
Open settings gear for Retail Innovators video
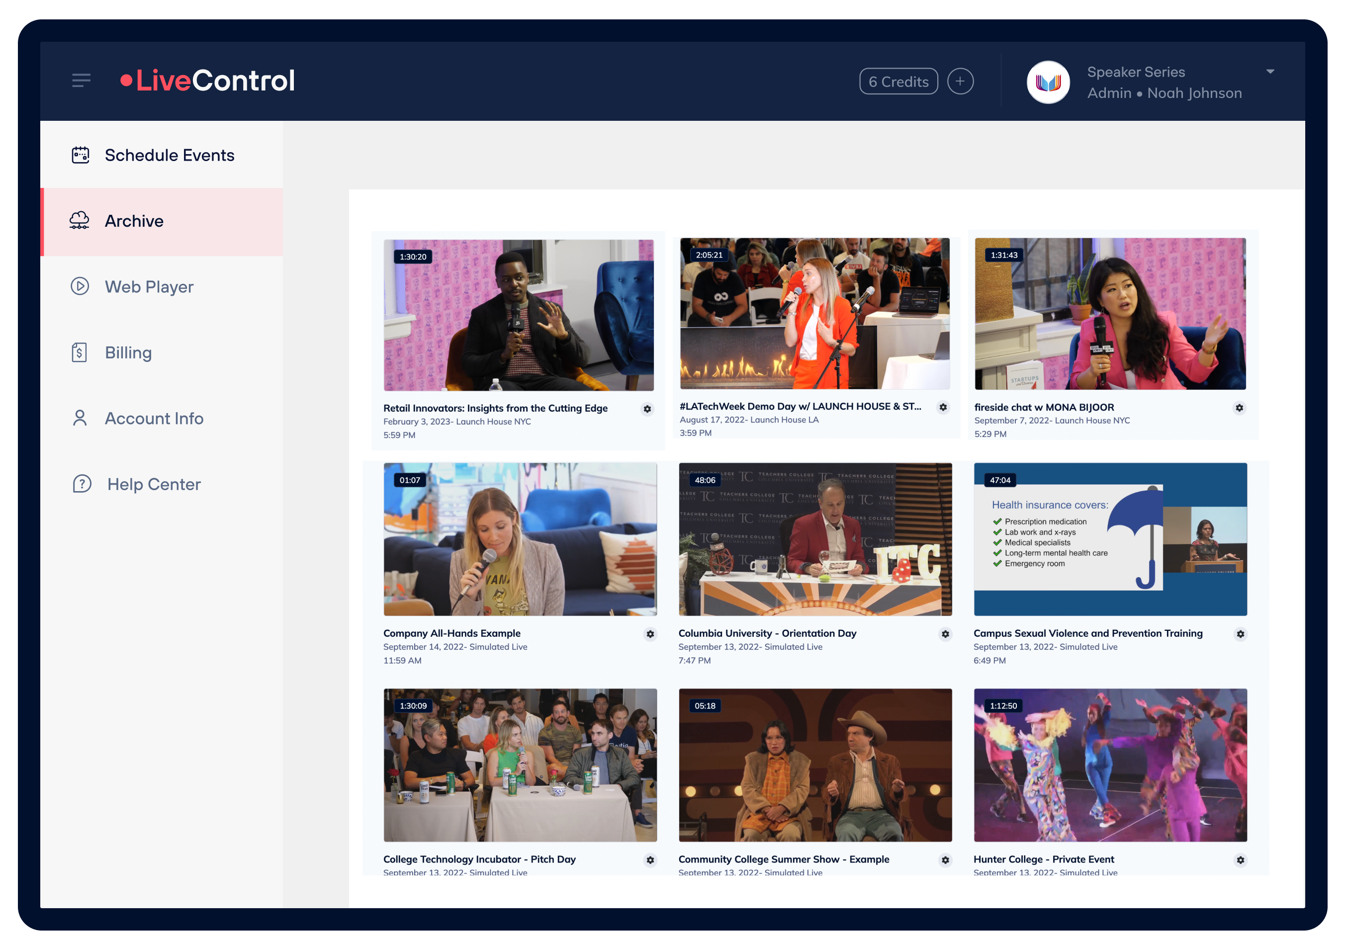647,409
